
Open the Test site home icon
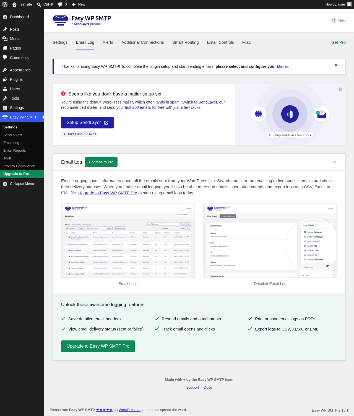(14, 4)
